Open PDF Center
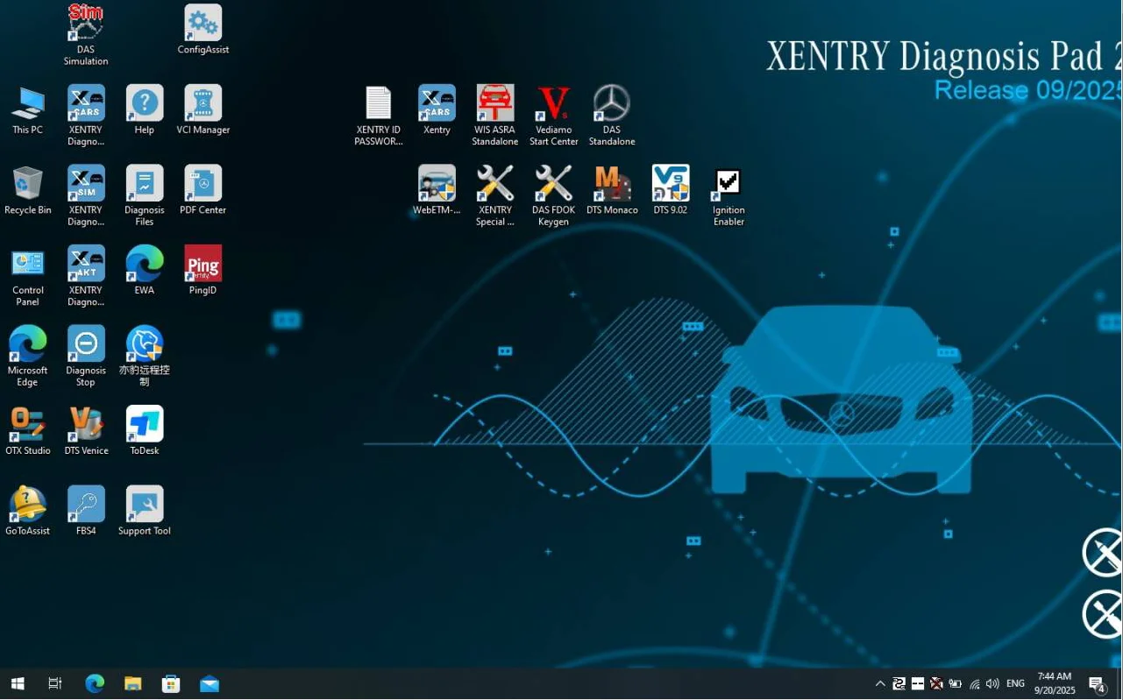The width and height of the screenshot is (1123, 700). tap(203, 190)
